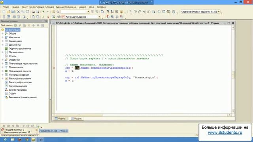The width and height of the screenshot is (253, 142).
Task: Open the Действия dropdown menu
Action: pyautogui.click(x=7, y=25)
